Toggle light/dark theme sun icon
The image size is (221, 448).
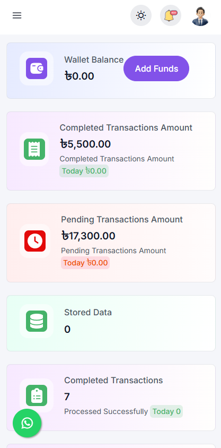[141, 15]
